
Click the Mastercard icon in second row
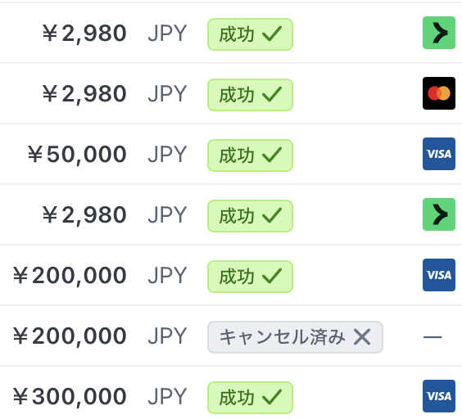pyautogui.click(x=439, y=93)
